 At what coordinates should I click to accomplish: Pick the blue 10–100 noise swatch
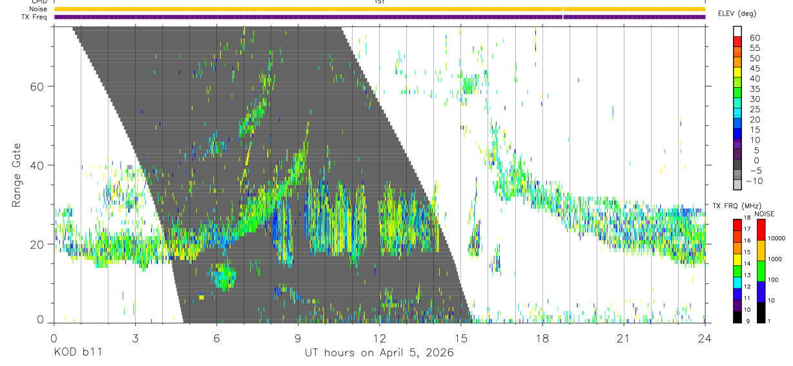761,291
